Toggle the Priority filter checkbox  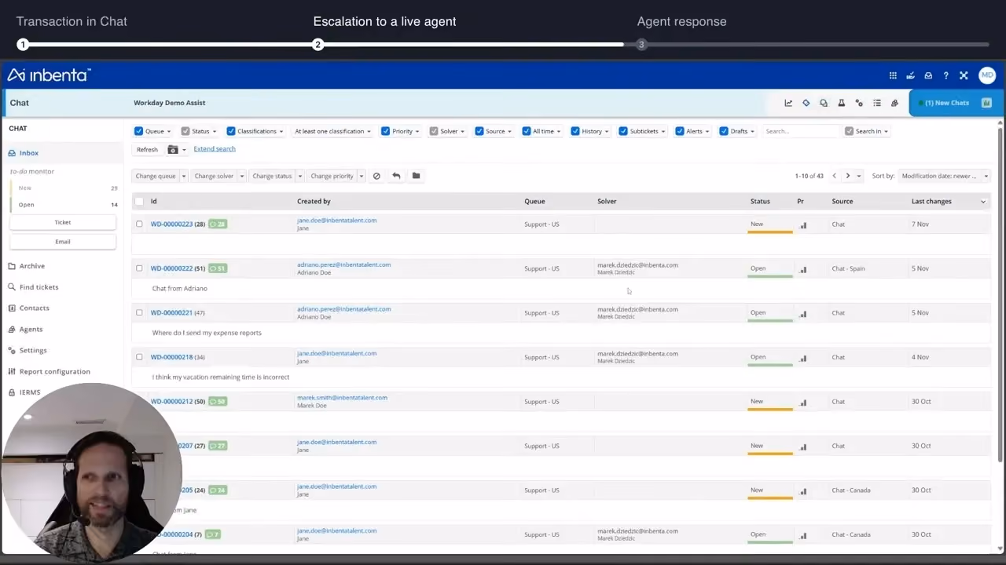pyautogui.click(x=385, y=131)
